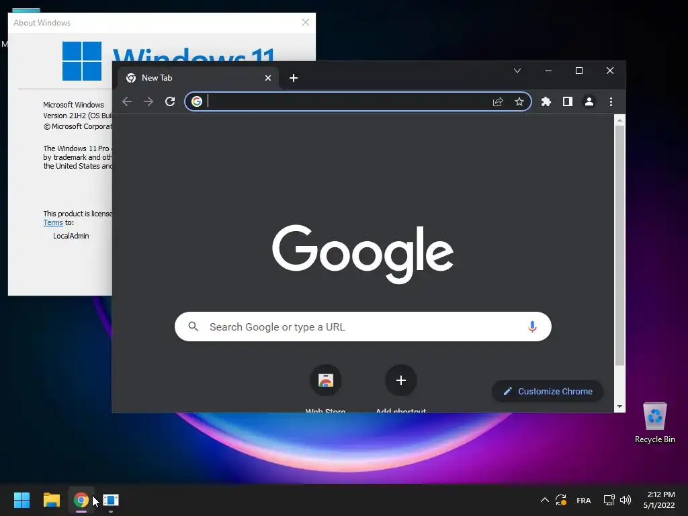Open network status tray icon
The height and width of the screenshot is (516, 688).
609,500
